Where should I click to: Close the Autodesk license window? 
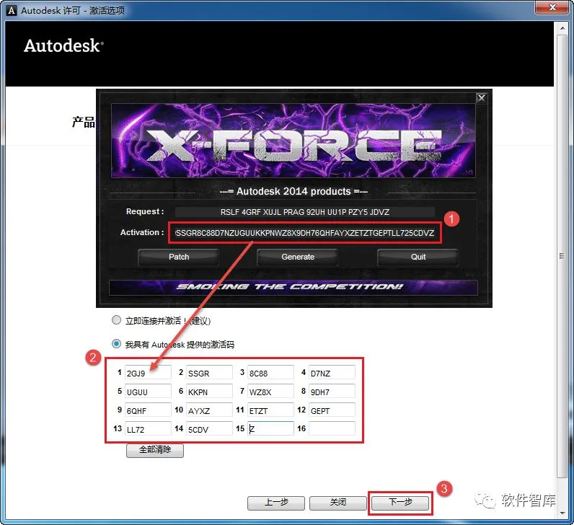click(553, 7)
